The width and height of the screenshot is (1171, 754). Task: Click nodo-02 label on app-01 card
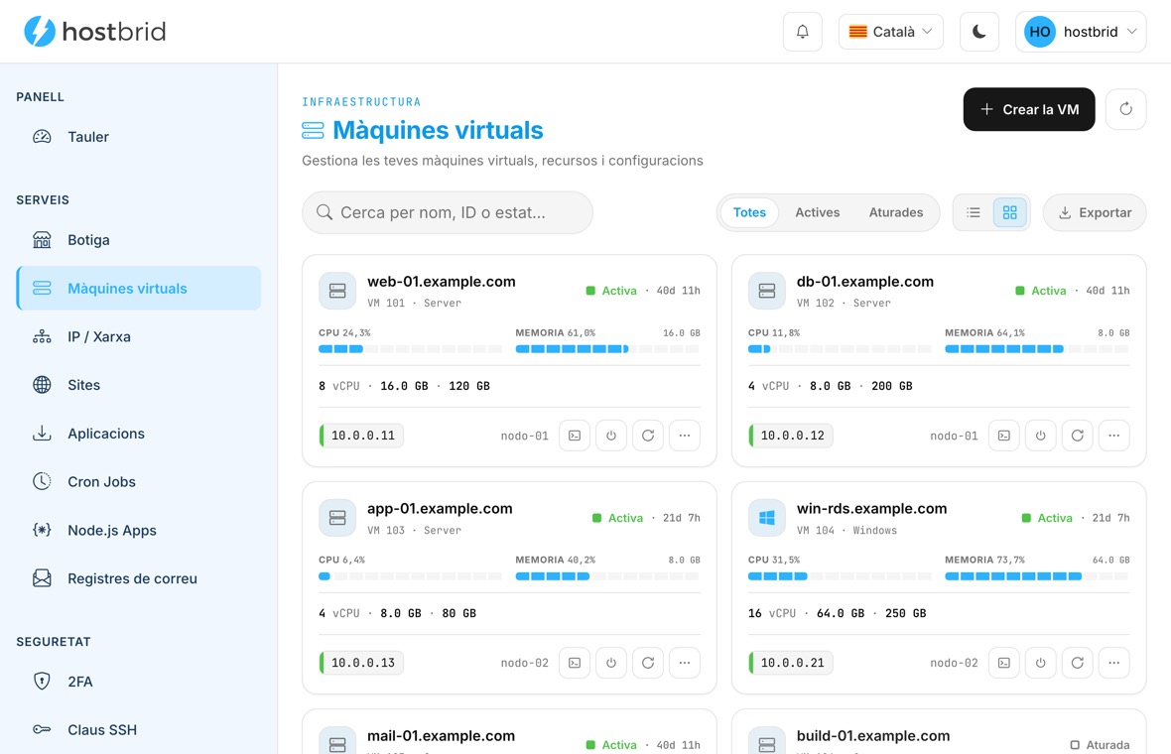tap(524, 662)
